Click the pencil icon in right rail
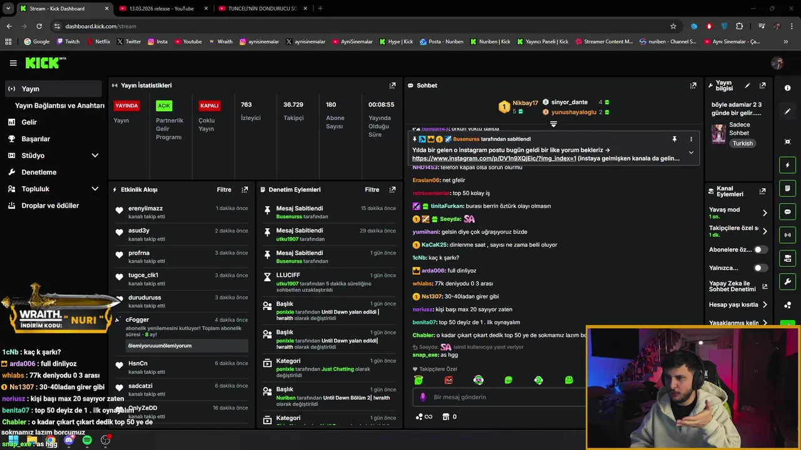 (x=787, y=111)
